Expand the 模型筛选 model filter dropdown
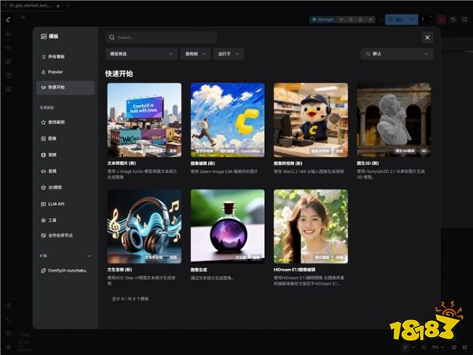The width and height of the screenshot is (473, 355). point(141,54)
